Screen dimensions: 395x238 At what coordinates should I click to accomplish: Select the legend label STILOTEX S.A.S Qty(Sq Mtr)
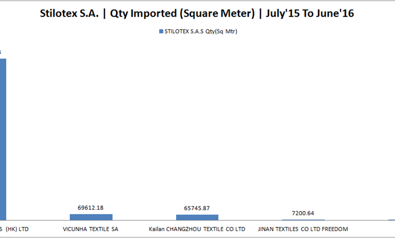click(x=201, y=31)
